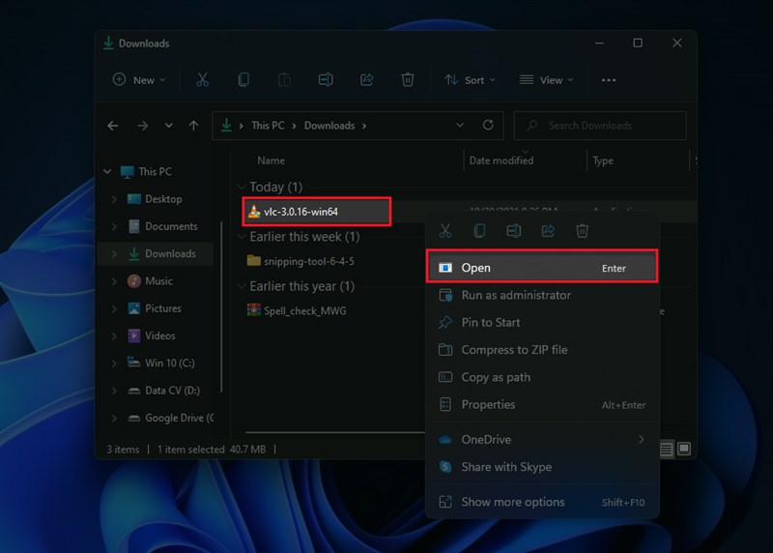This screenshot has height=553, width=773.
Task: Expand the Desktop tree node
Action: pos(114,199)
